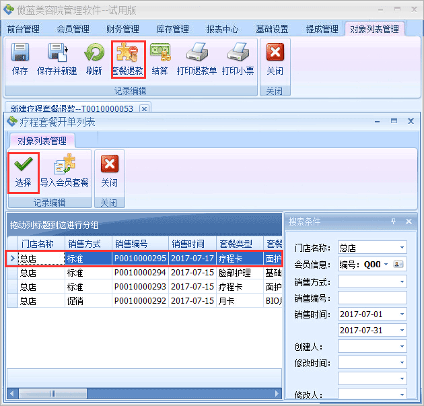Open the 2017-07-01 start date dropdown
This screenshot has height=406, width=424.
(402, 314)
